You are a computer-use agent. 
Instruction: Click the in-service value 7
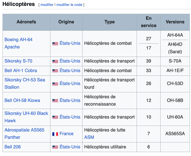(x=149, y=134)
